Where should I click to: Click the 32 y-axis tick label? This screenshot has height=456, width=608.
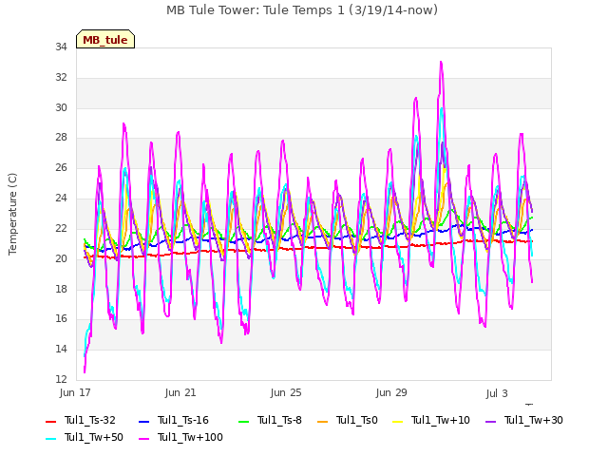61,78
